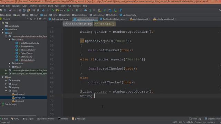Expand the drawable folder
The width and height of the screenshot is (221, 124).
6,81
